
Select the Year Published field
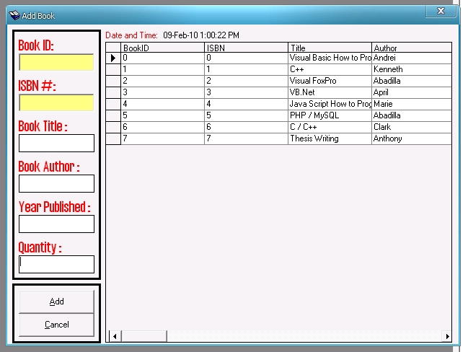tap(56, 224)
